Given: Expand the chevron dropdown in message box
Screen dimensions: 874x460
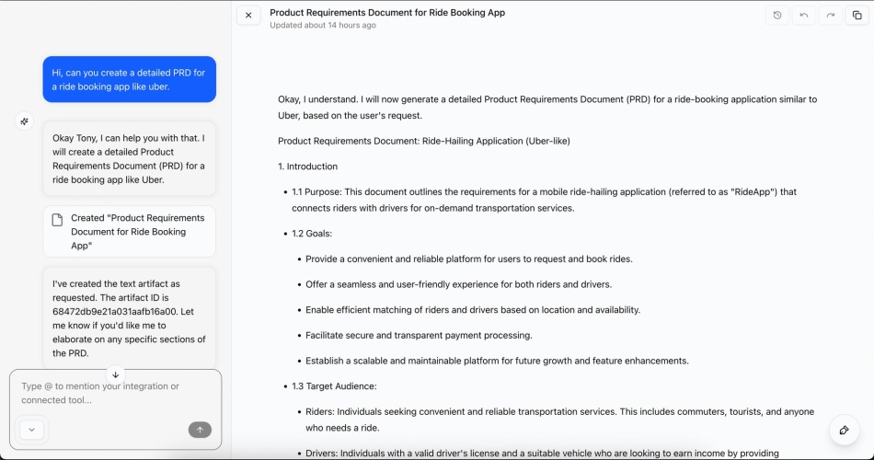Looking at the screenshot, I should 32,430.
